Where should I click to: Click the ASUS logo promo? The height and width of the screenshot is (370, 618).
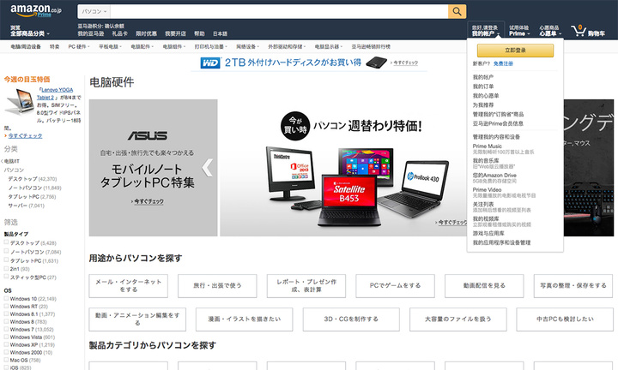coord(148,135)
